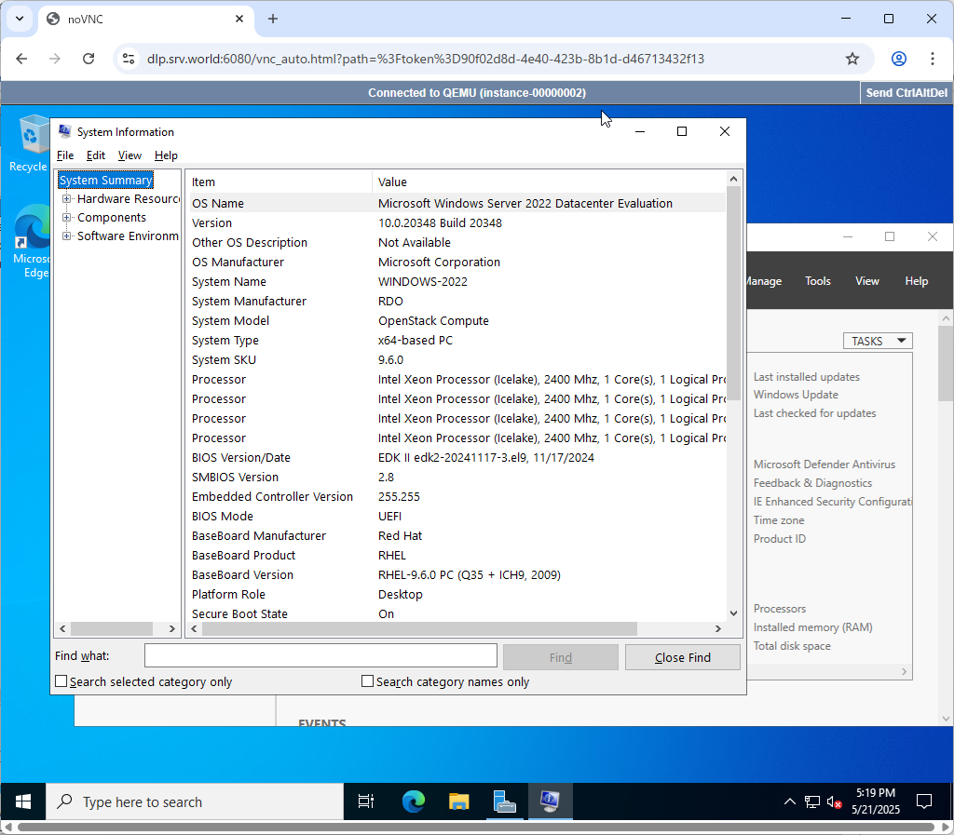Show hidden tray icons chevron
The width and height of the screenshot is (954, 835).
tap(790, 802)
